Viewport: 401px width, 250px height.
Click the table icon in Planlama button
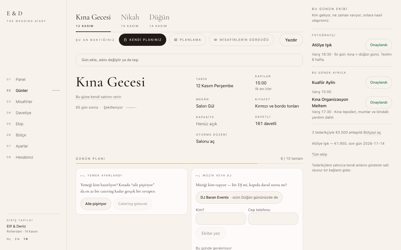[x=176, y=40]
